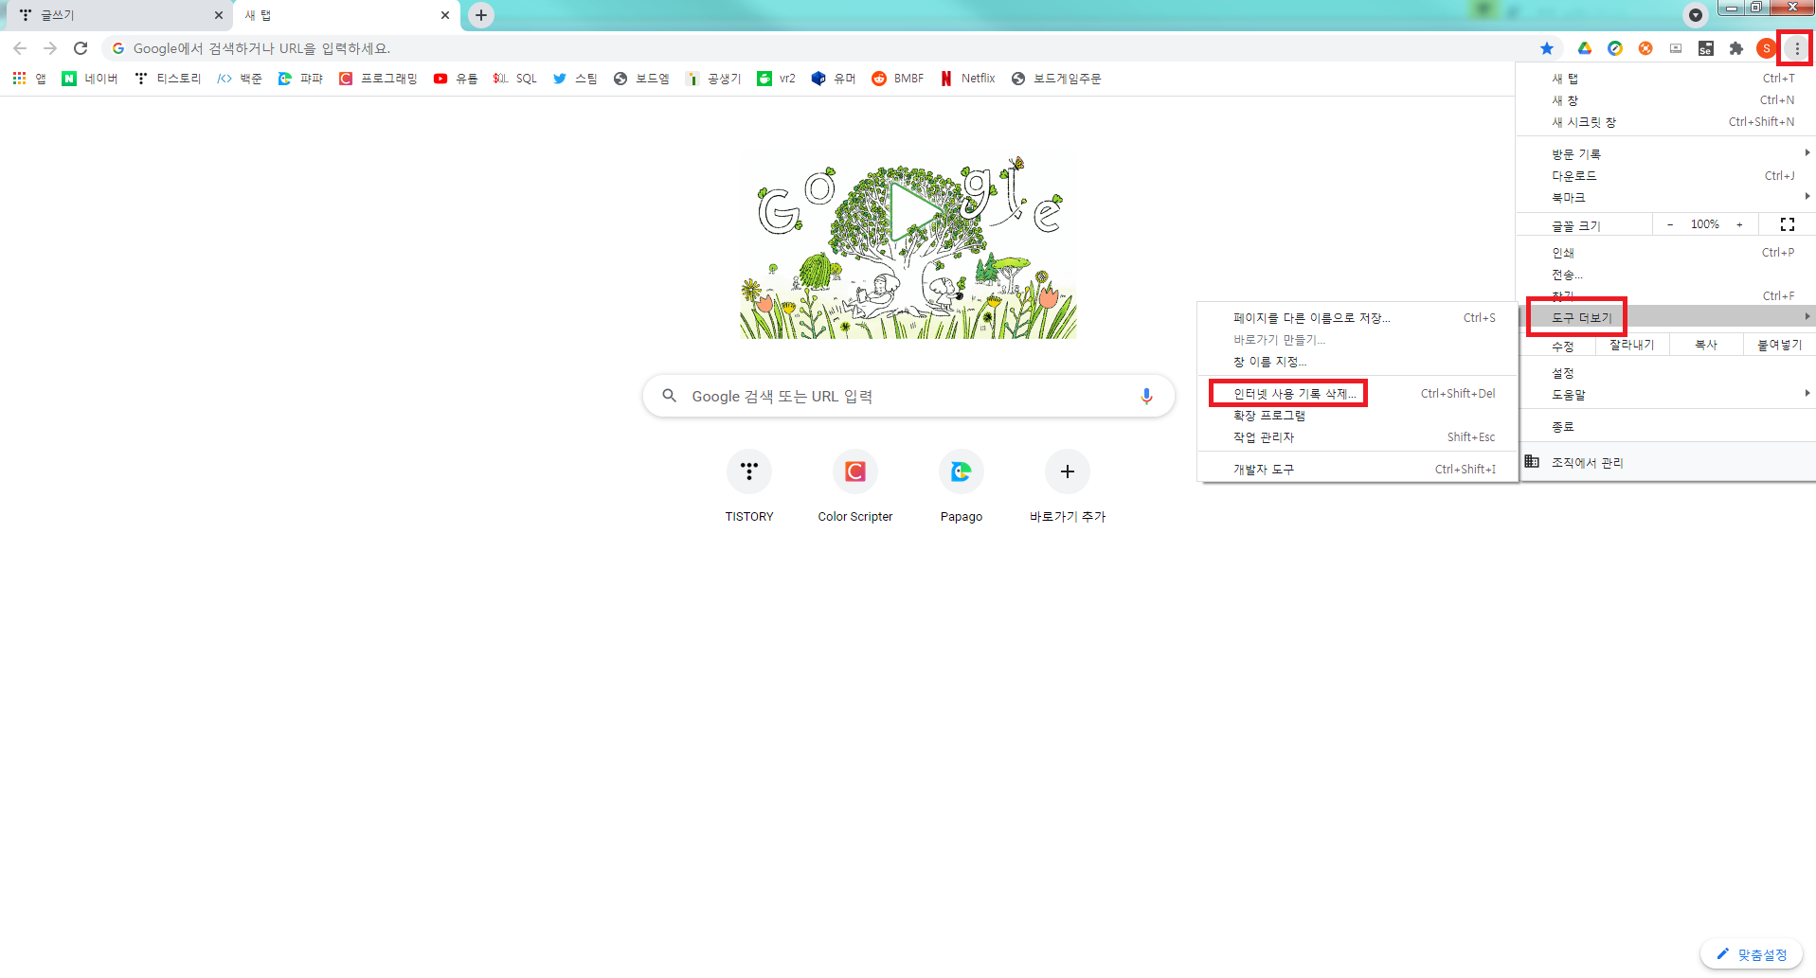Screen dimensions: 1816x978
Task: Open the vr2 bookmark
Action: point(777,79)
